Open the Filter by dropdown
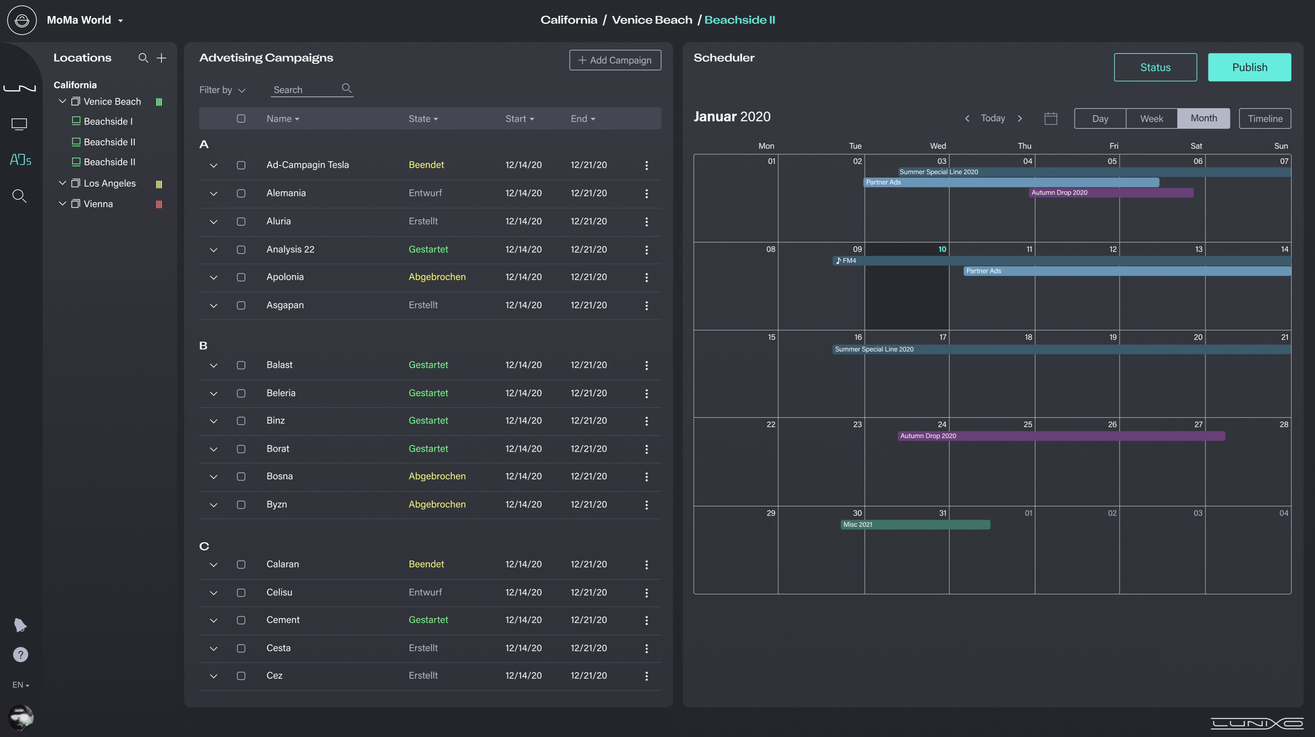 coord(222,90)
